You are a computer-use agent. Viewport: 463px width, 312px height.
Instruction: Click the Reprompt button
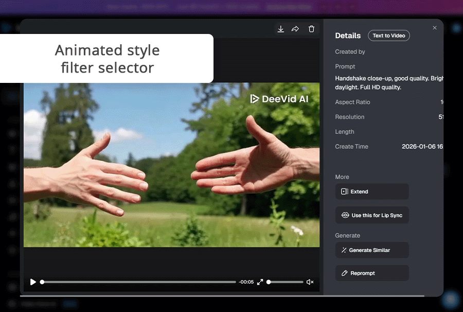[372, 273]
